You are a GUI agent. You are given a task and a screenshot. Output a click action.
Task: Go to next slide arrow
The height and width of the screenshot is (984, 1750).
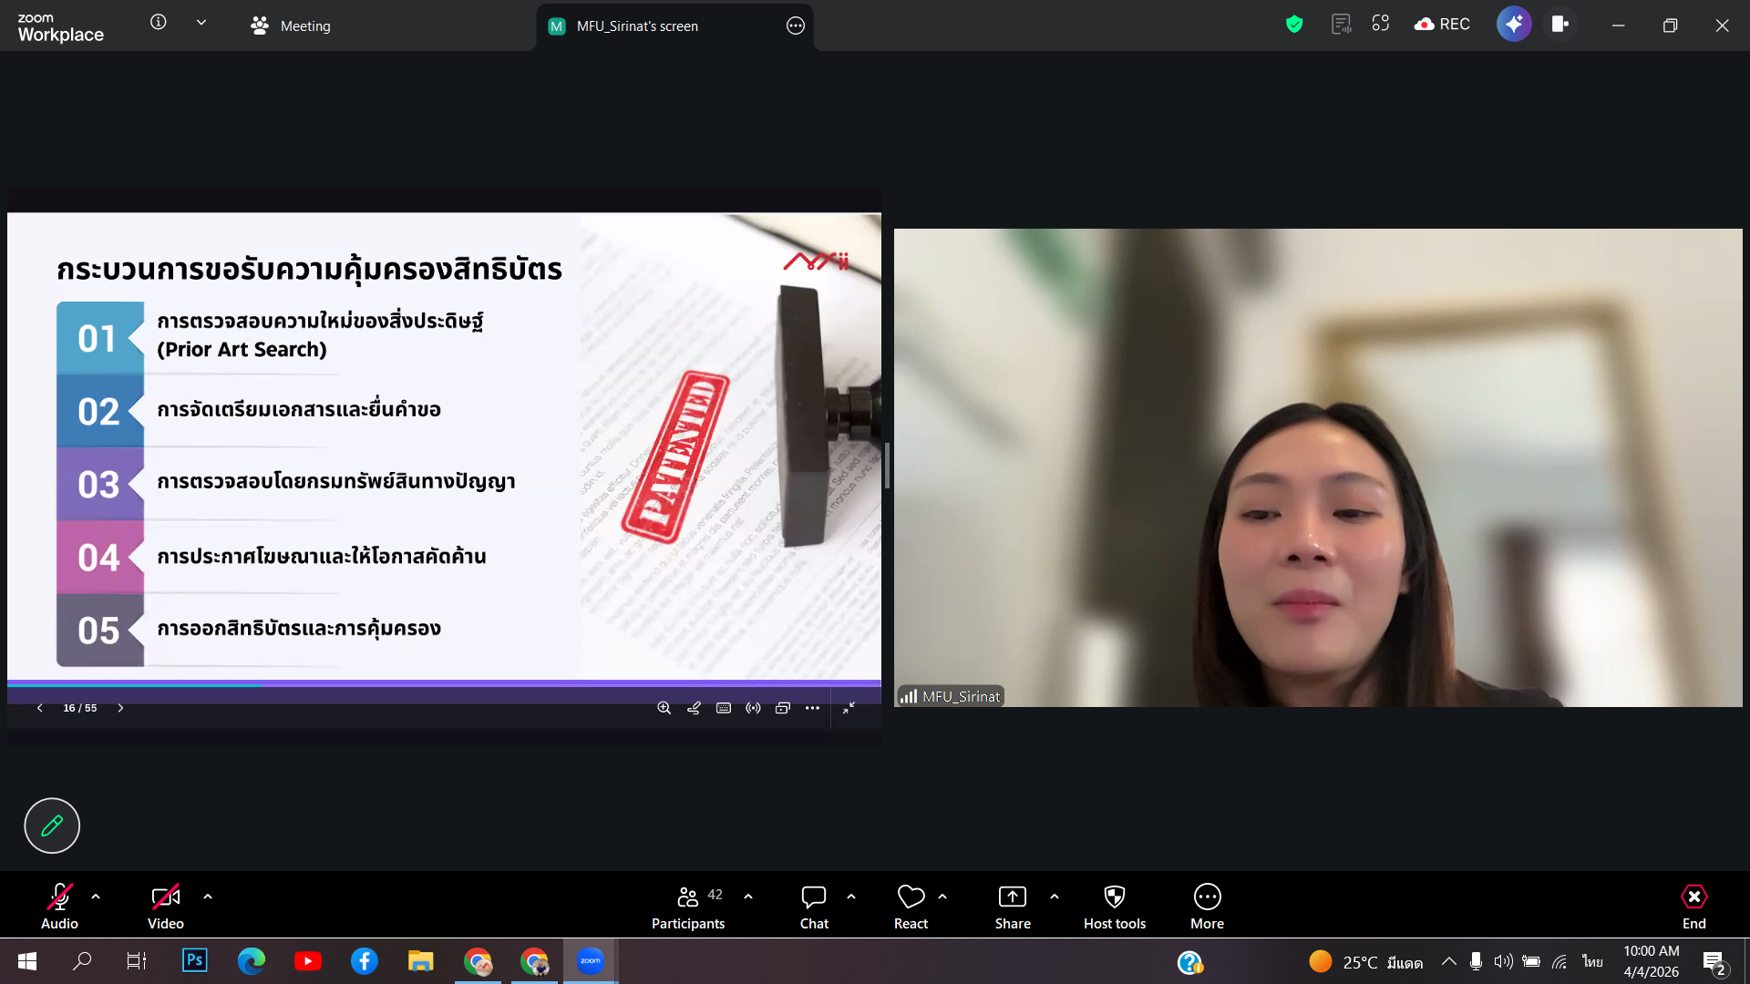pyautogui.click(x=120, y=708)
